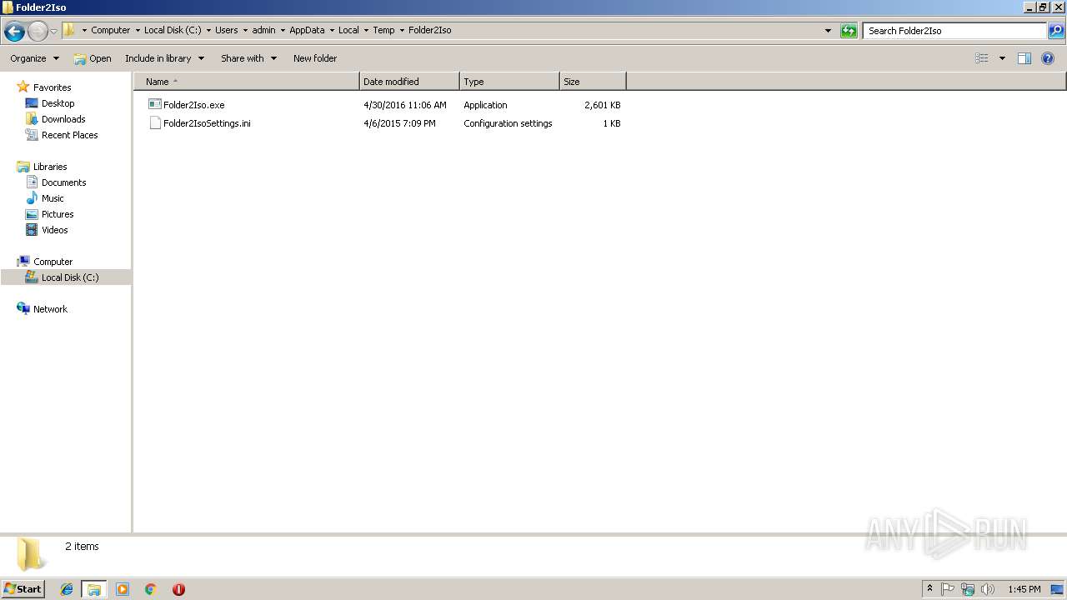This screenshot has height=600, width=1067.
Task: Sort by the Type column header
Action: [509, 82]
